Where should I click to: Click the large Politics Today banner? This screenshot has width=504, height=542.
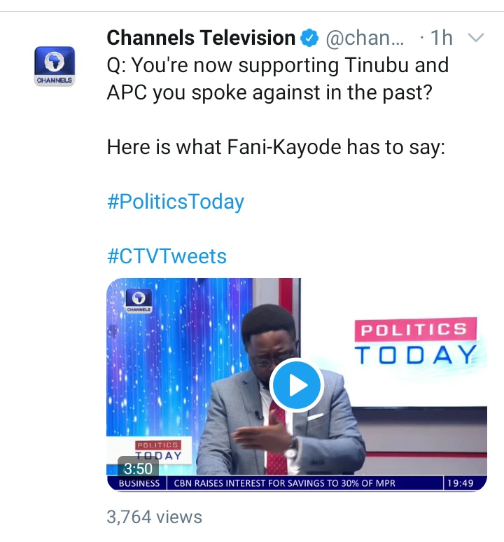[416, 343]
